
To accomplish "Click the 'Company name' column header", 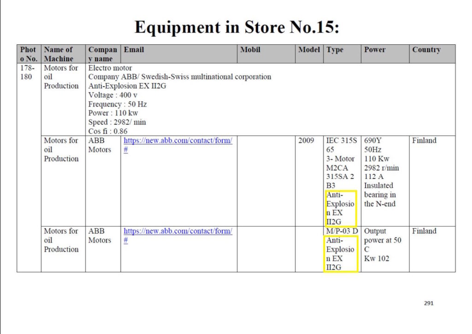I will click(x=103, y=54).
